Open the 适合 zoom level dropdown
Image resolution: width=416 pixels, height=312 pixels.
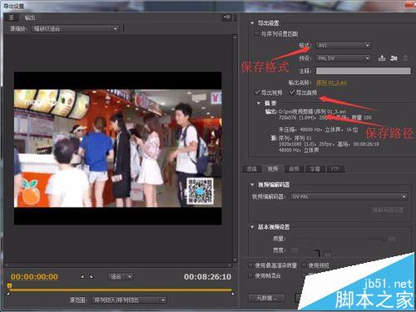[x=120, y=276]
